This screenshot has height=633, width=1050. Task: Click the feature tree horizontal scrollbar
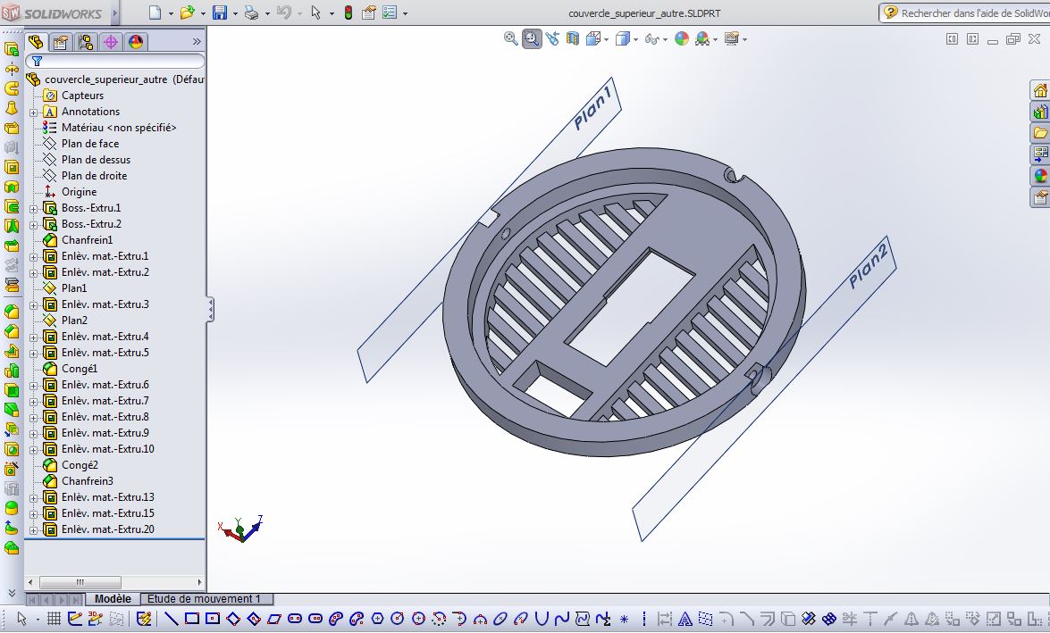click(x=113, y=582)
